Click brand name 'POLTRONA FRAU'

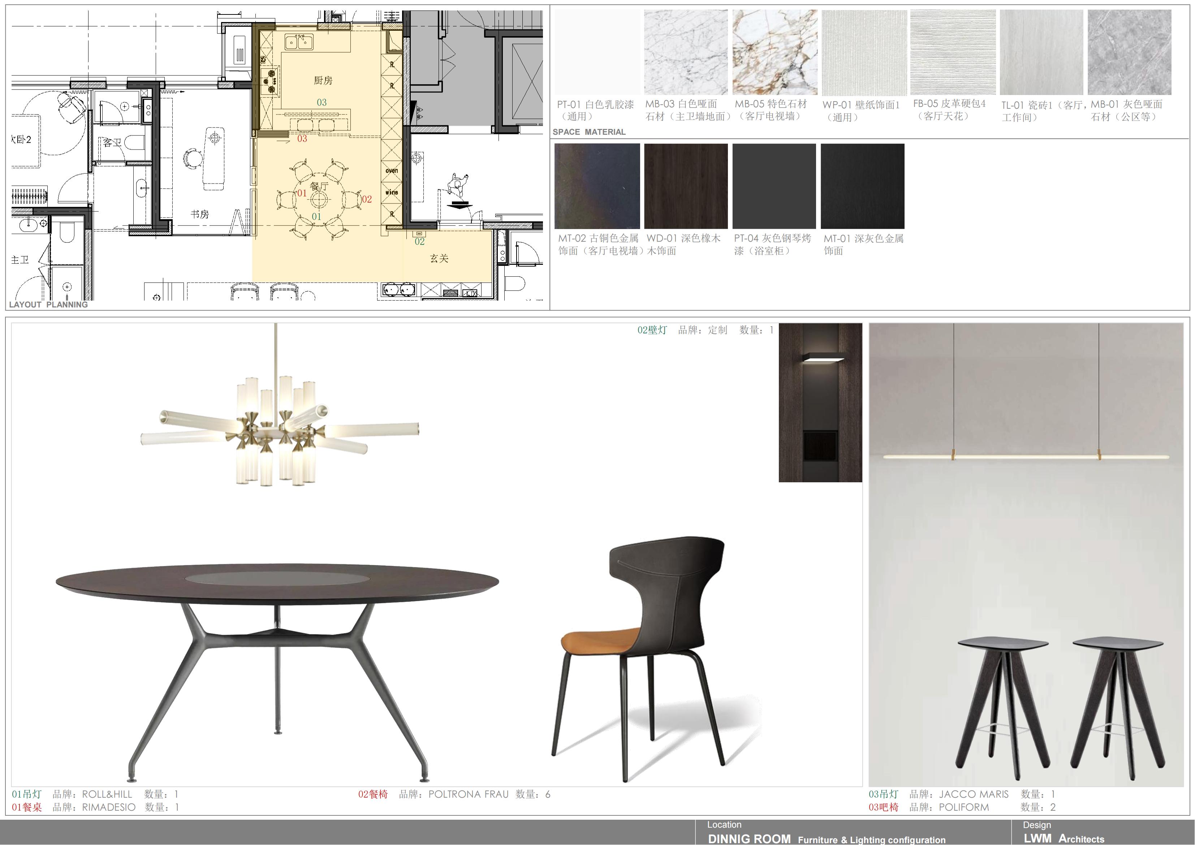point(469,794)
